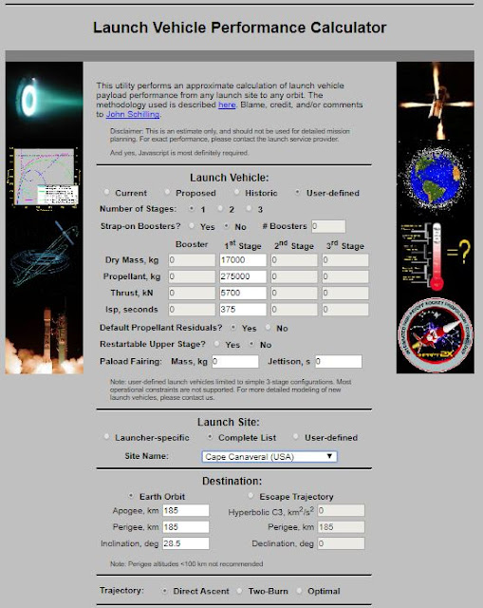Choose the Historic launch vehicle option
Image resolution: width=483 pixels, height=608 pixels.
(236, 192)
